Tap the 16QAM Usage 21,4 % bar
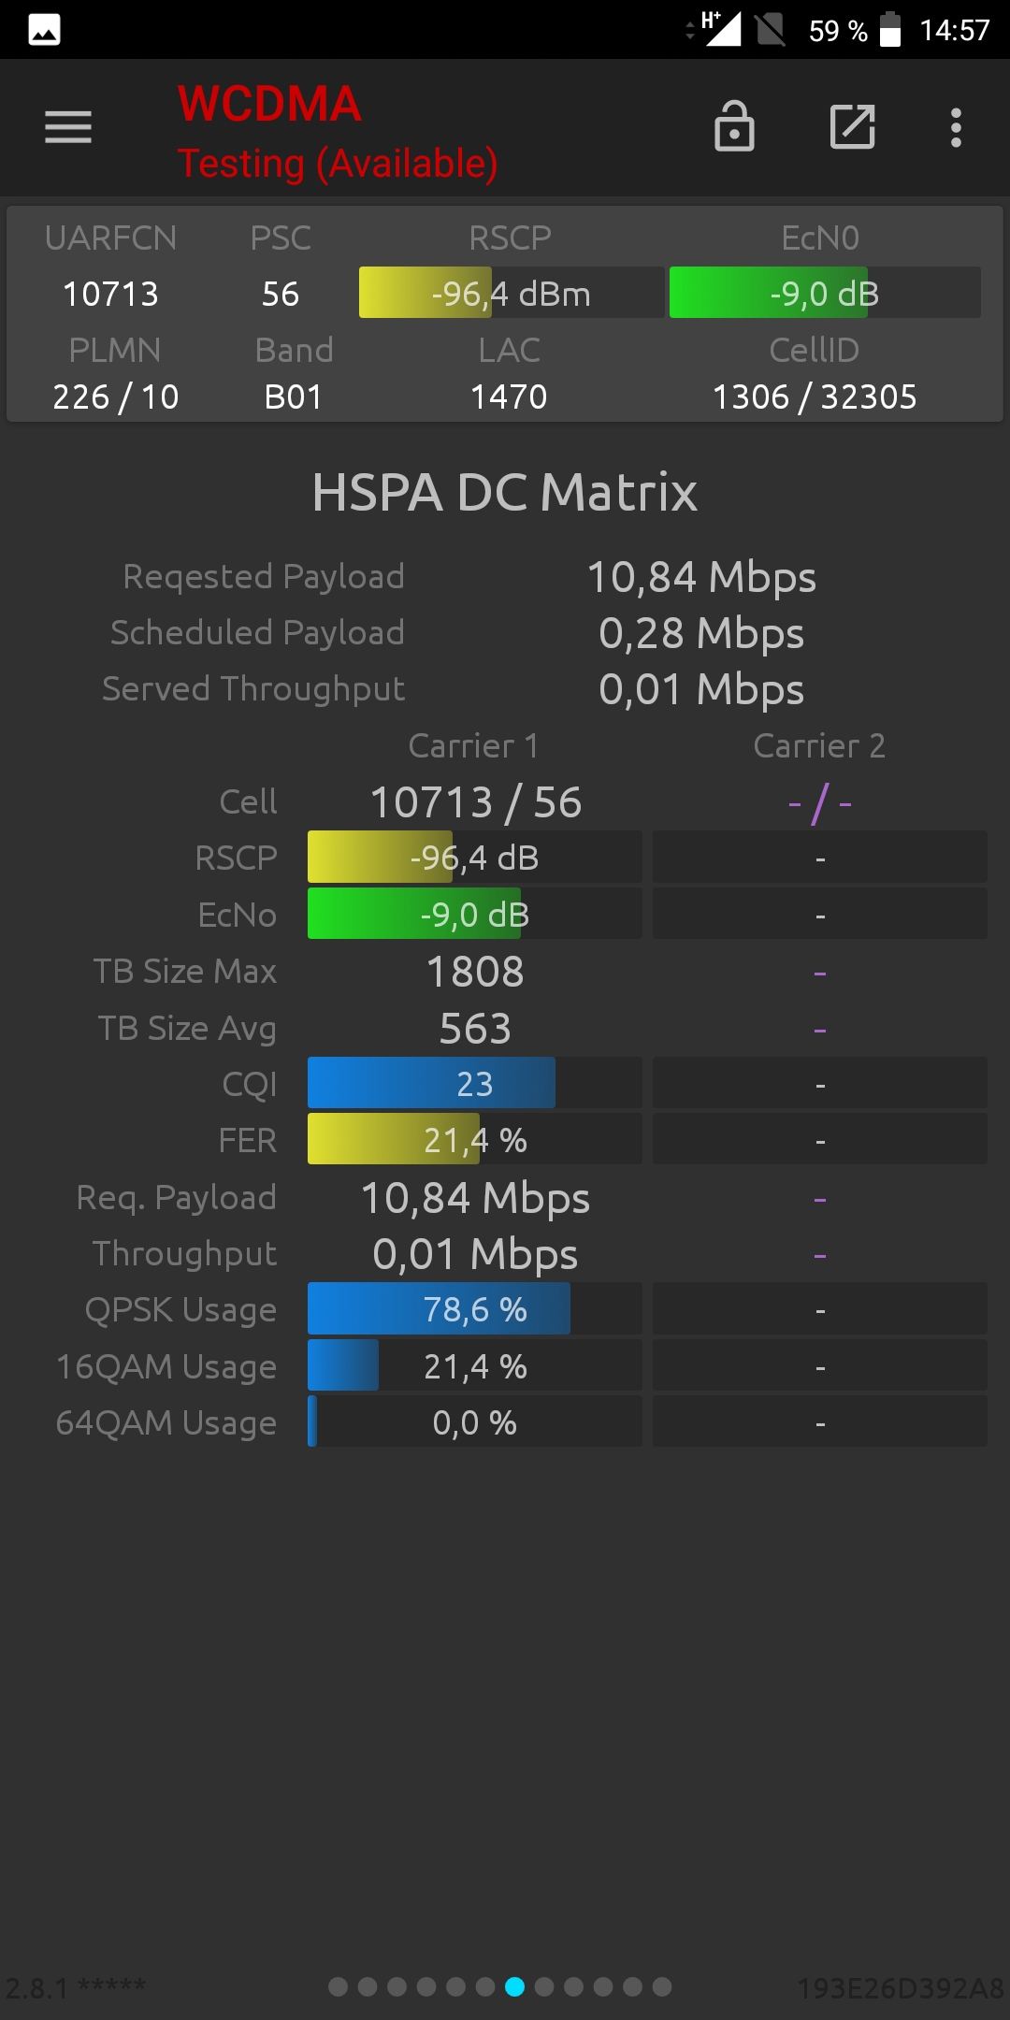1010x2020 pixels. pos(475,1365)
